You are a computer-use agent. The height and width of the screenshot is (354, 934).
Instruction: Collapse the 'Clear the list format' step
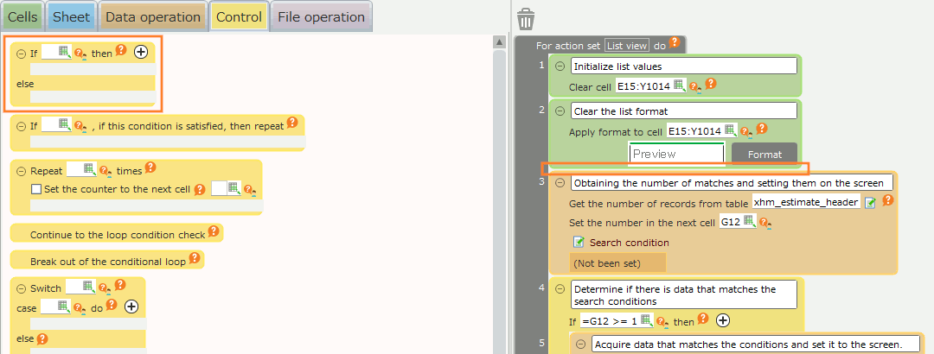coord(560,111)
